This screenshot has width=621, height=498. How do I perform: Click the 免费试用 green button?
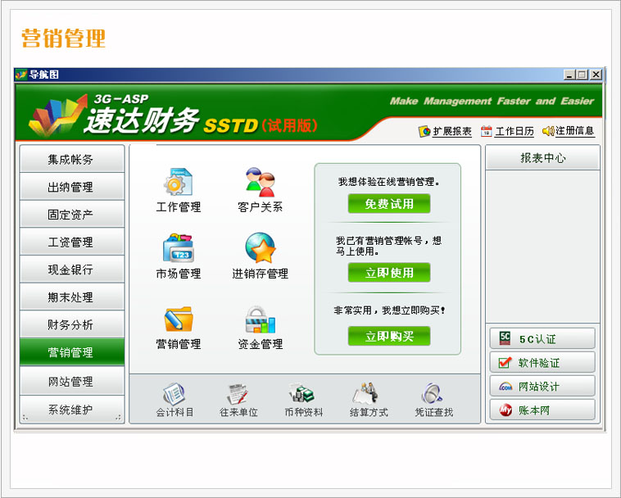coord(389,204)
